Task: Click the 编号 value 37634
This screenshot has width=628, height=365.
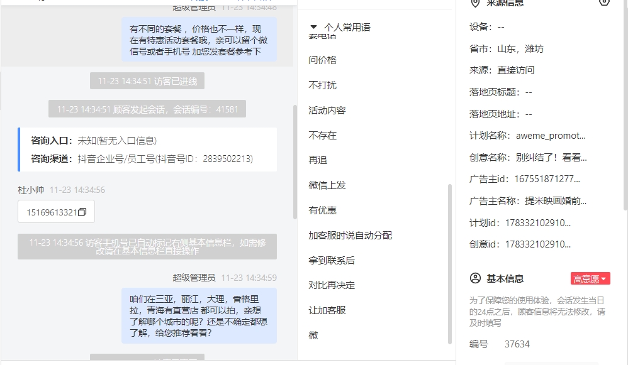Action: pos(517,344)
